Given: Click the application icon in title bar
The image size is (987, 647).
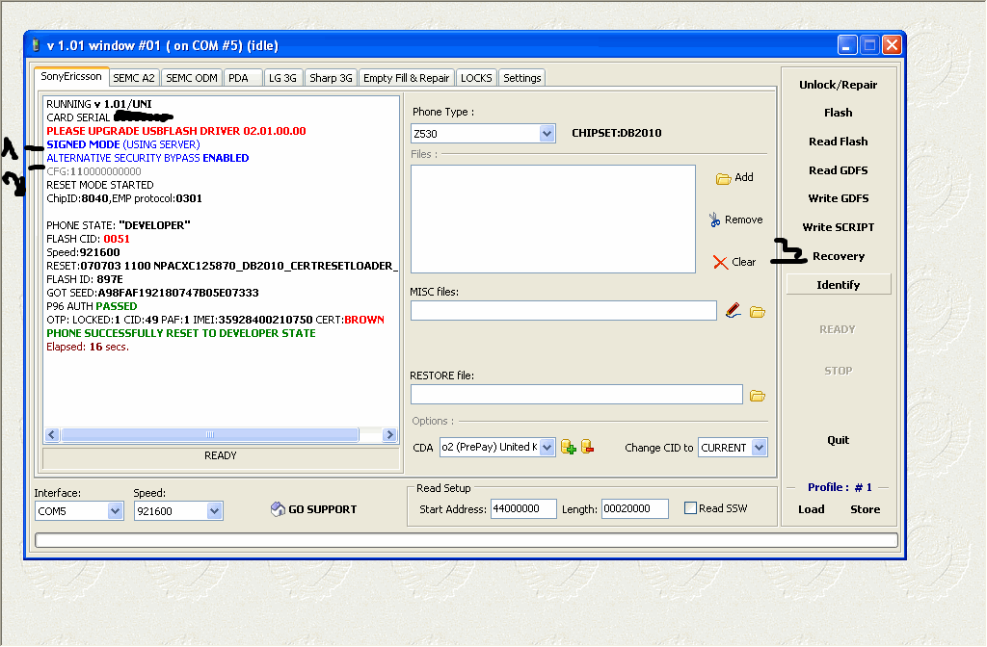Looking at the screenshot, I should point(36,45).
